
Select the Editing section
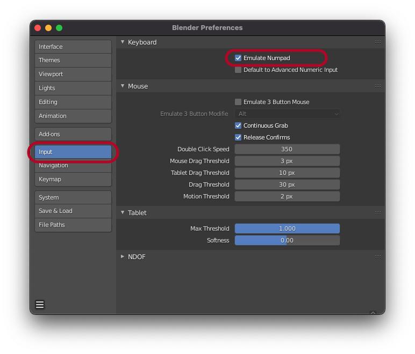pyautogui.click(x=73, y=102)
